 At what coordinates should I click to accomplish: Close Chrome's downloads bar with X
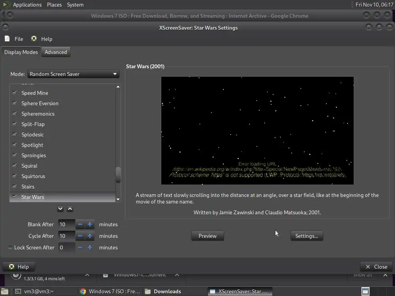click(385, 275)
